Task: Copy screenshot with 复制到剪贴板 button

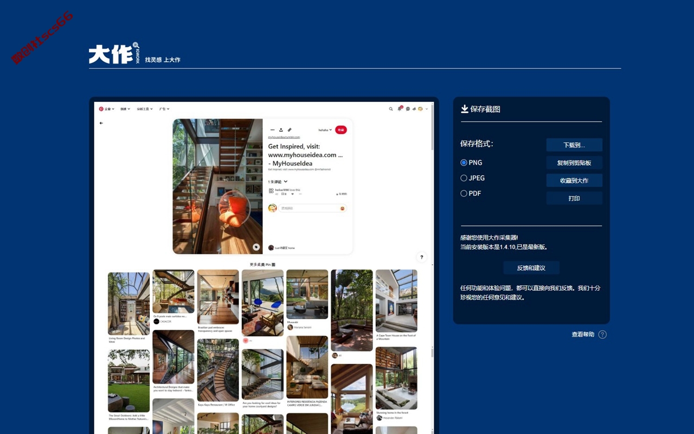Action: [574, 163]
